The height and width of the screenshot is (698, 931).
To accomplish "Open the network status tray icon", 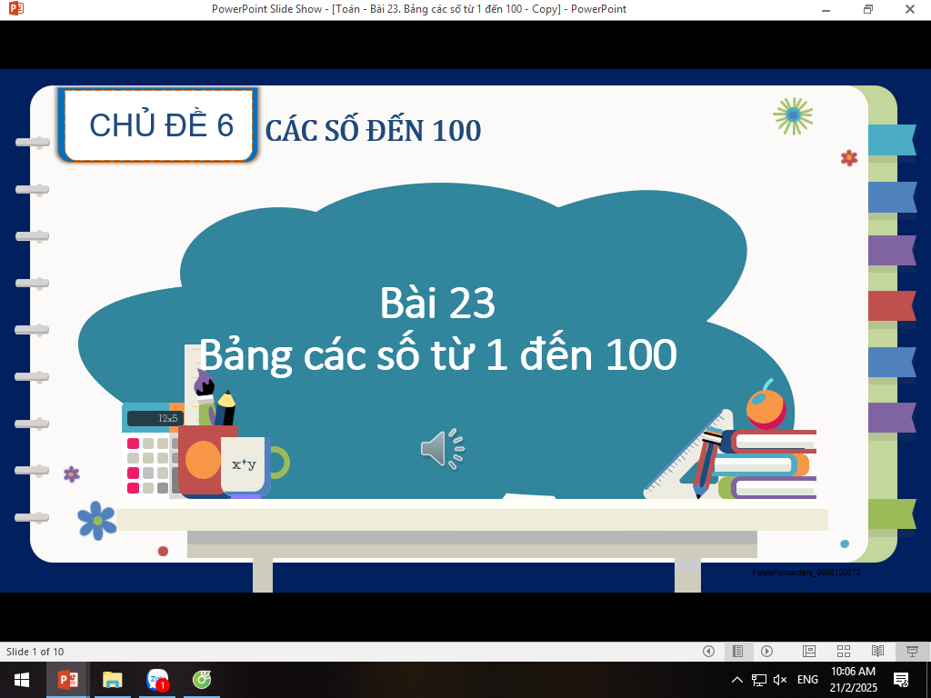I will 758,680.
